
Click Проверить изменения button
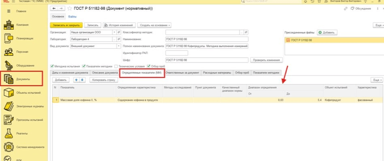[267, 60]
